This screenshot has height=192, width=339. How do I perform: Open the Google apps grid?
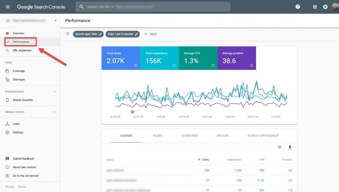(x=315, y=7)
